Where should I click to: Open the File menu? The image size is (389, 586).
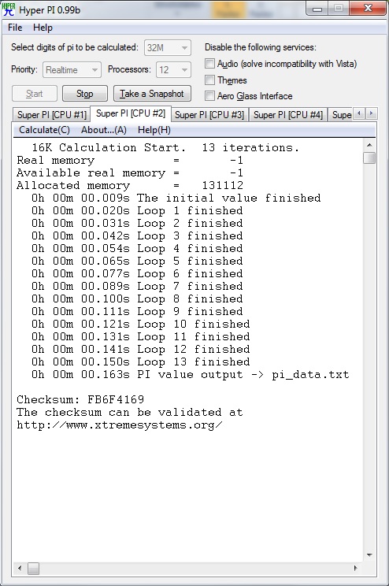tap(15, 28)
